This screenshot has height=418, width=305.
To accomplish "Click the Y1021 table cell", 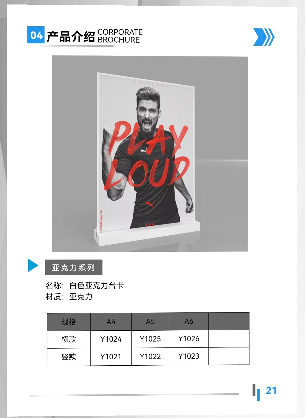I will 111,357.
